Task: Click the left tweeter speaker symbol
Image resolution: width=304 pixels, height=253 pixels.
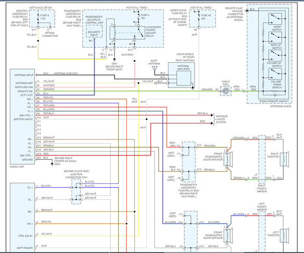Action: click(284, 235)
